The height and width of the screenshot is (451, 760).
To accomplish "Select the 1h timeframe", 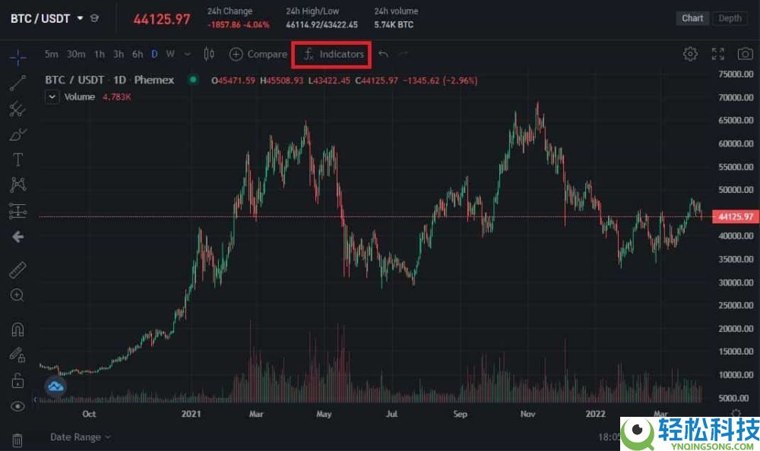I will 100,54.
